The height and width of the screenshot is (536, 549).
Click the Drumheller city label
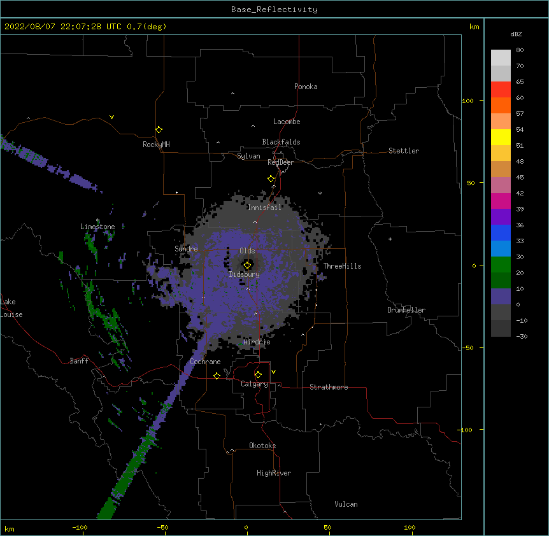(x=406, y=310)
